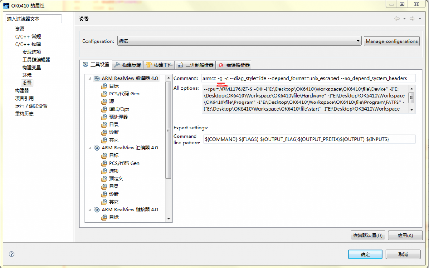Screen dimensions: 429x268
Task: Click the Command armcc input field
Action: [308, 78]
